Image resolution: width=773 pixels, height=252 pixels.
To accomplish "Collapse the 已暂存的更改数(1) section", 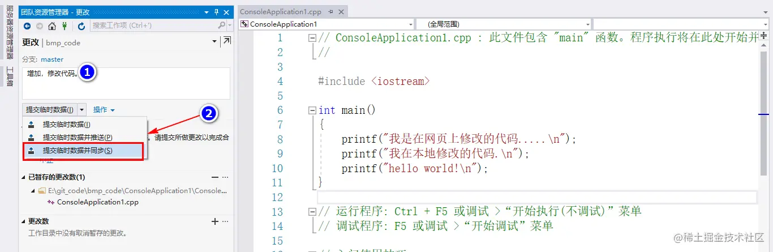I will pyautogui.click(x=24, y=177).
